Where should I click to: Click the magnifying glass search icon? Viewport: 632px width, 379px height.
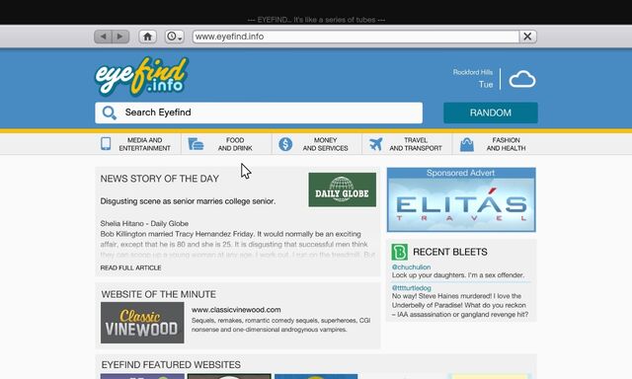109,113
